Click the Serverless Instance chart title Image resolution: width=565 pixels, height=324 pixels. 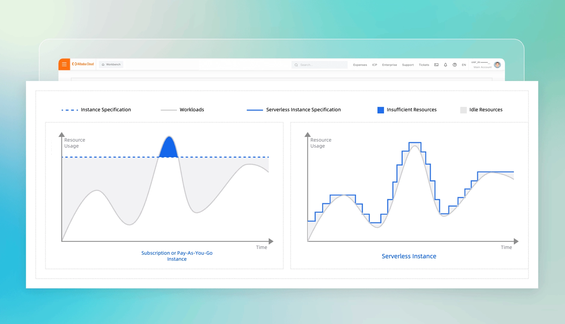409,256
